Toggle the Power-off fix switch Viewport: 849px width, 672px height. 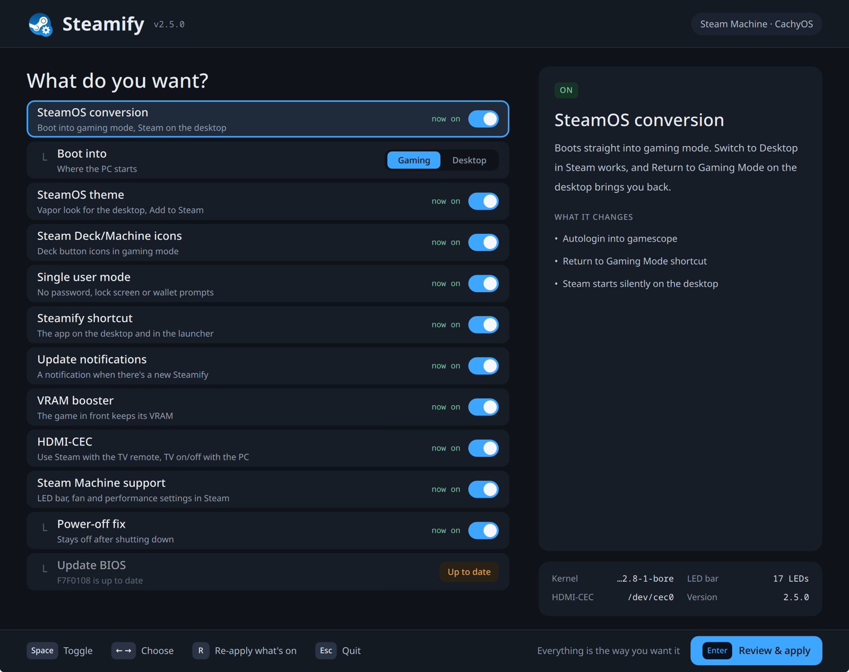[x=483, y=531]
